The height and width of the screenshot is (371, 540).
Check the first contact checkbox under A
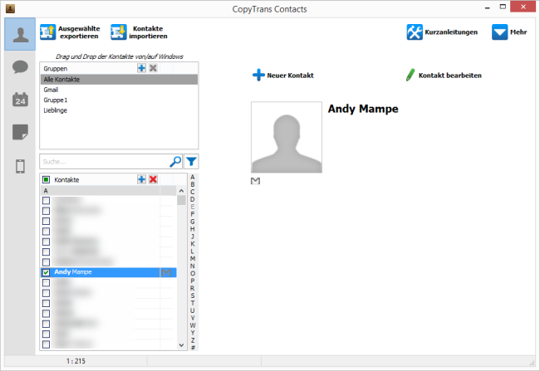point(46,200)
